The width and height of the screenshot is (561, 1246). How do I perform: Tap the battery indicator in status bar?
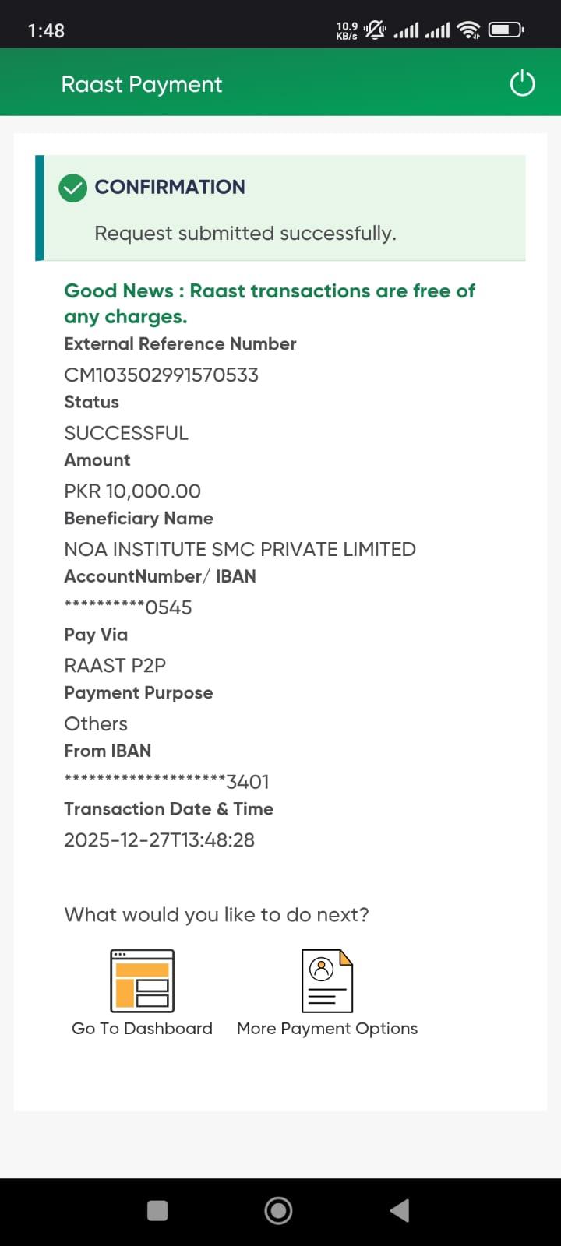point(506,30)
